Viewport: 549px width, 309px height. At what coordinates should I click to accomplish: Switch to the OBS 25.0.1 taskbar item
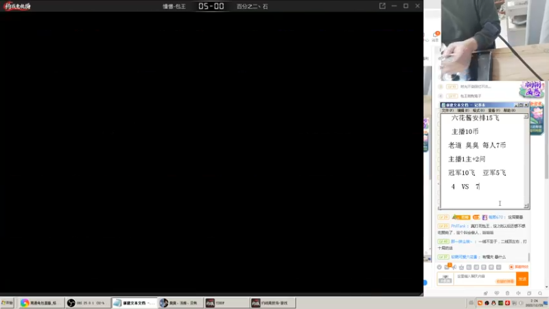(x=88, y=303)
